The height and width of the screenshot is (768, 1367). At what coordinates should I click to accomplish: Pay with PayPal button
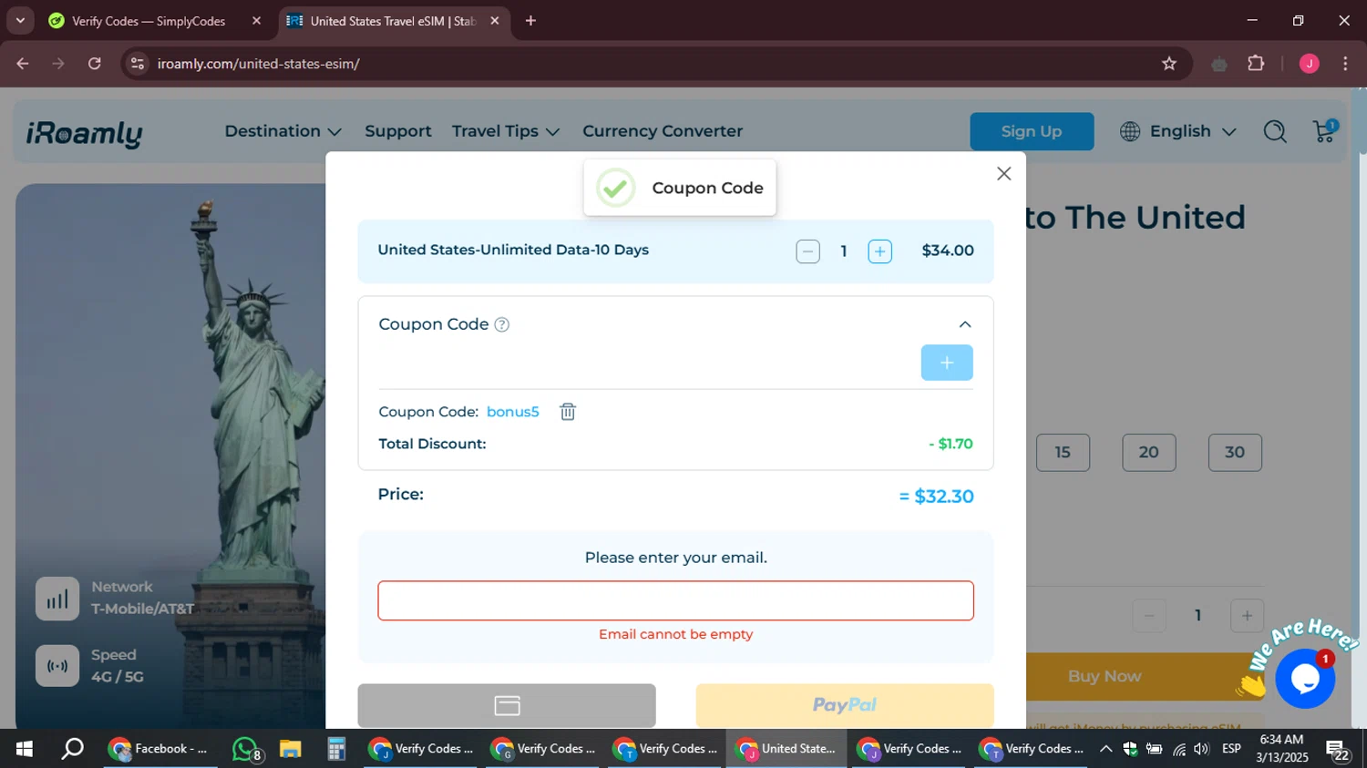click(845, 705)
